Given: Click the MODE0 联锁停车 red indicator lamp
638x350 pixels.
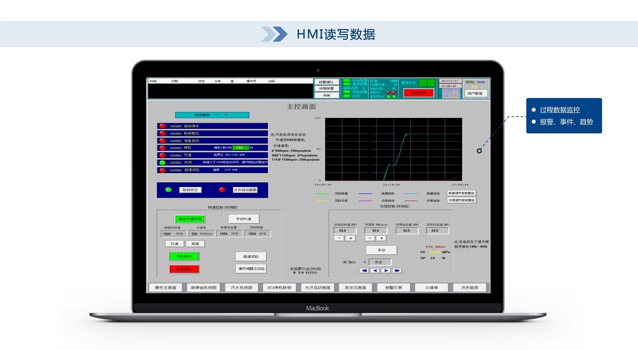Looking at the screenshot, I should click(x=162, y=126).
